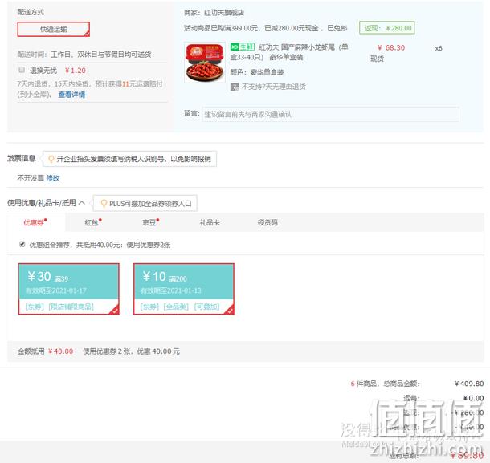Click the 商家: 红功夫旗舰店 merchant name
Image resolution: width=490 pixels, height=463 pixels.
(x=214, y=13)
